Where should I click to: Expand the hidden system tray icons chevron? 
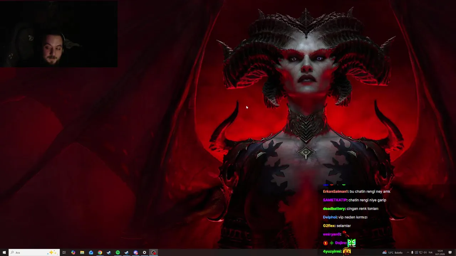pos(408,252)
